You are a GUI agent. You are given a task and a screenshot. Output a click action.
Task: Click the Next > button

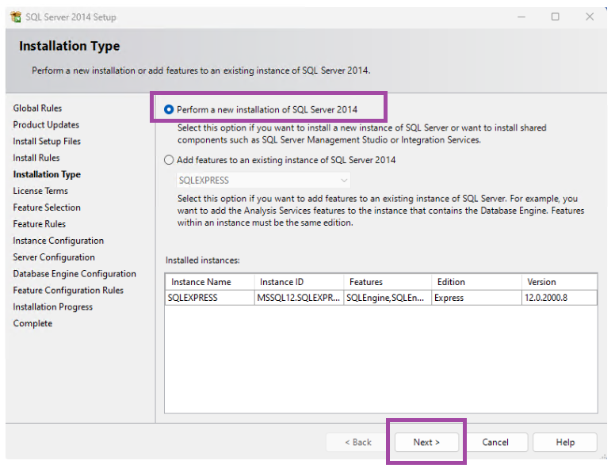426,442
